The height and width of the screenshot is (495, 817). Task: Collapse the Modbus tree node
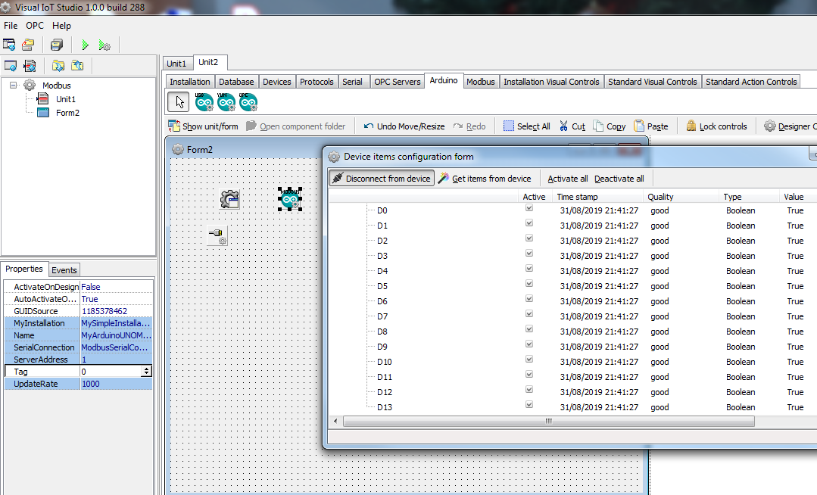point(14,85)
